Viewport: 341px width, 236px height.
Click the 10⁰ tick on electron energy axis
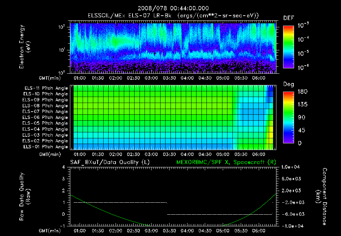pyautogui.click(x=62, y=72)
